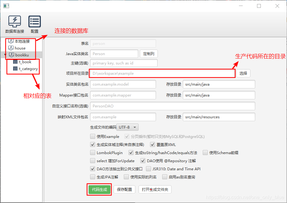The width and height of the screenshot is (287, 203).
Task: Click 存放目录 field beside Mapper接口包名
Action: (x=219, y=95)
